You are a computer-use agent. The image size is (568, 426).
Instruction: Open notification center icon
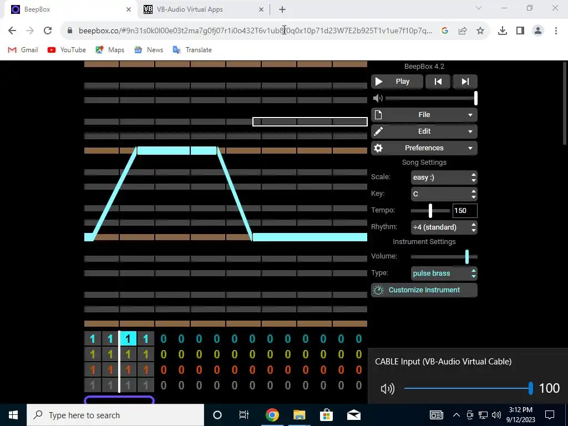tap(550, 415)
